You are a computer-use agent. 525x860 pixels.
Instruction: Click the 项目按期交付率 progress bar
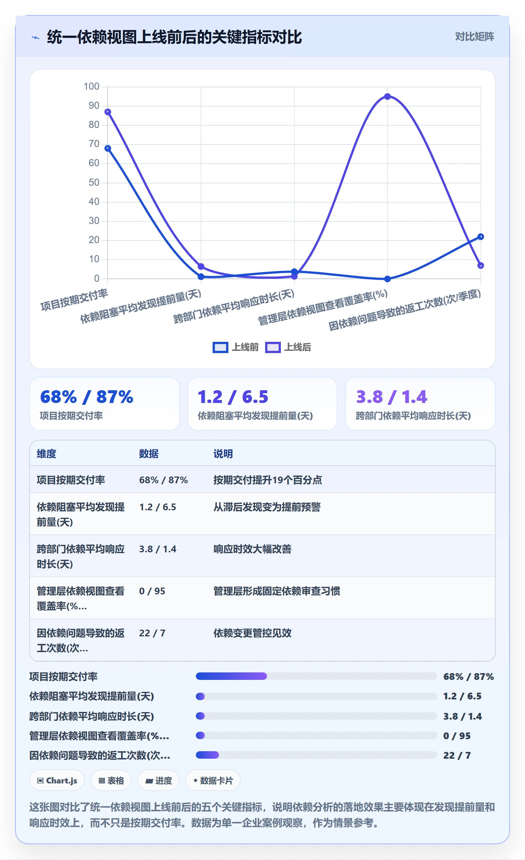pyautogui.click(x=316, y=676)
